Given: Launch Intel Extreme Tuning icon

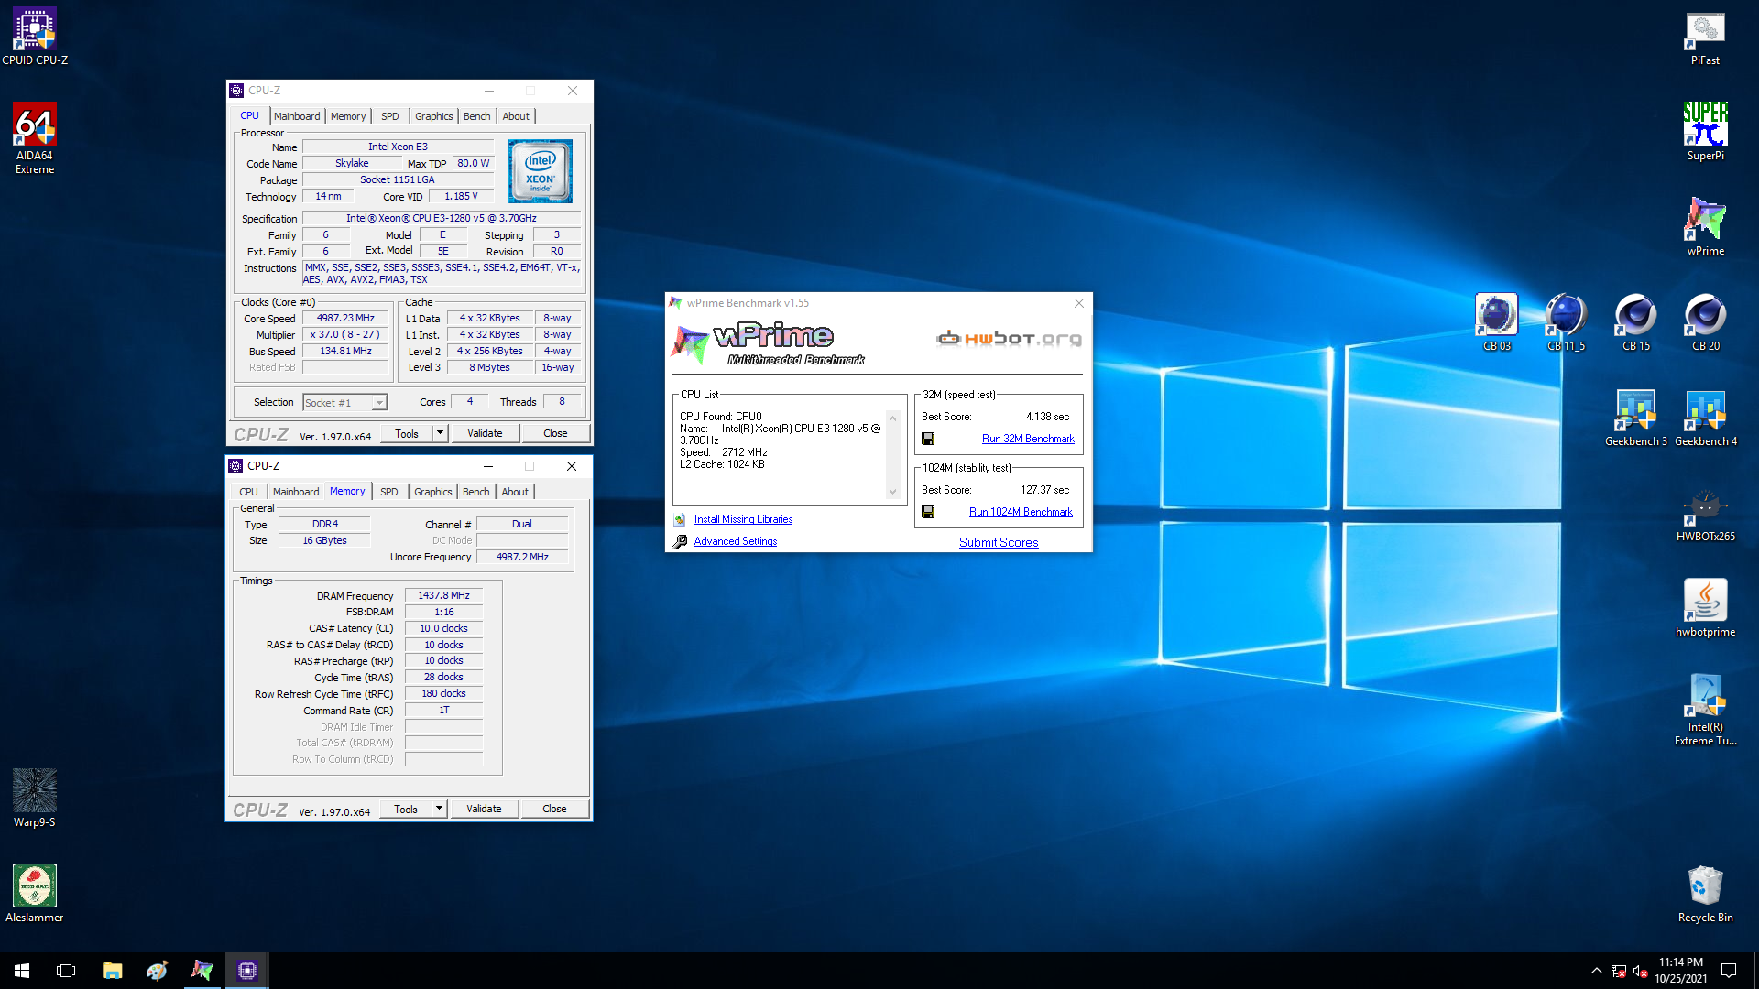Looking at the screenshot, I should pos(1705,710).
